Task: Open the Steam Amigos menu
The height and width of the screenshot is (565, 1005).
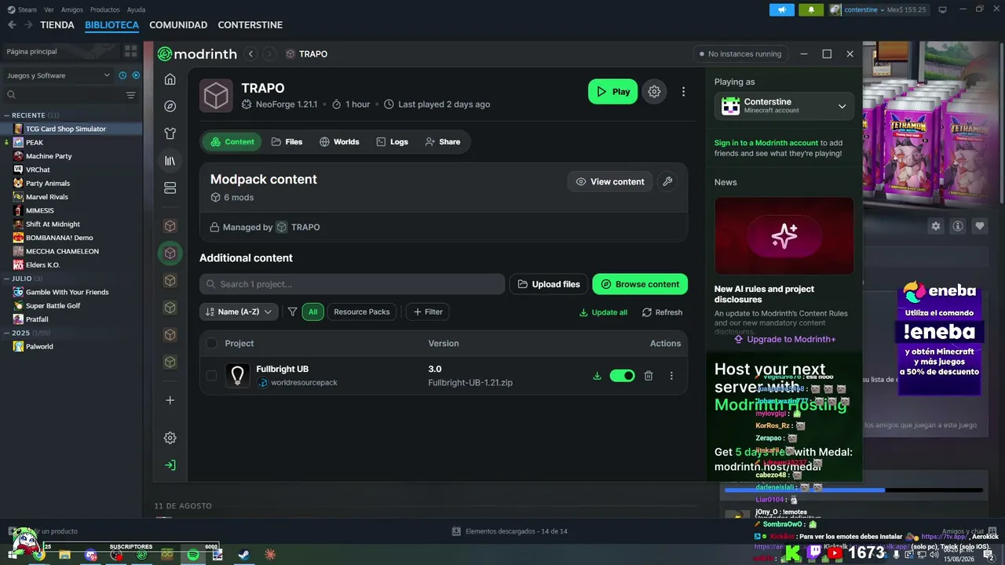Action: (x=71, y=9)
